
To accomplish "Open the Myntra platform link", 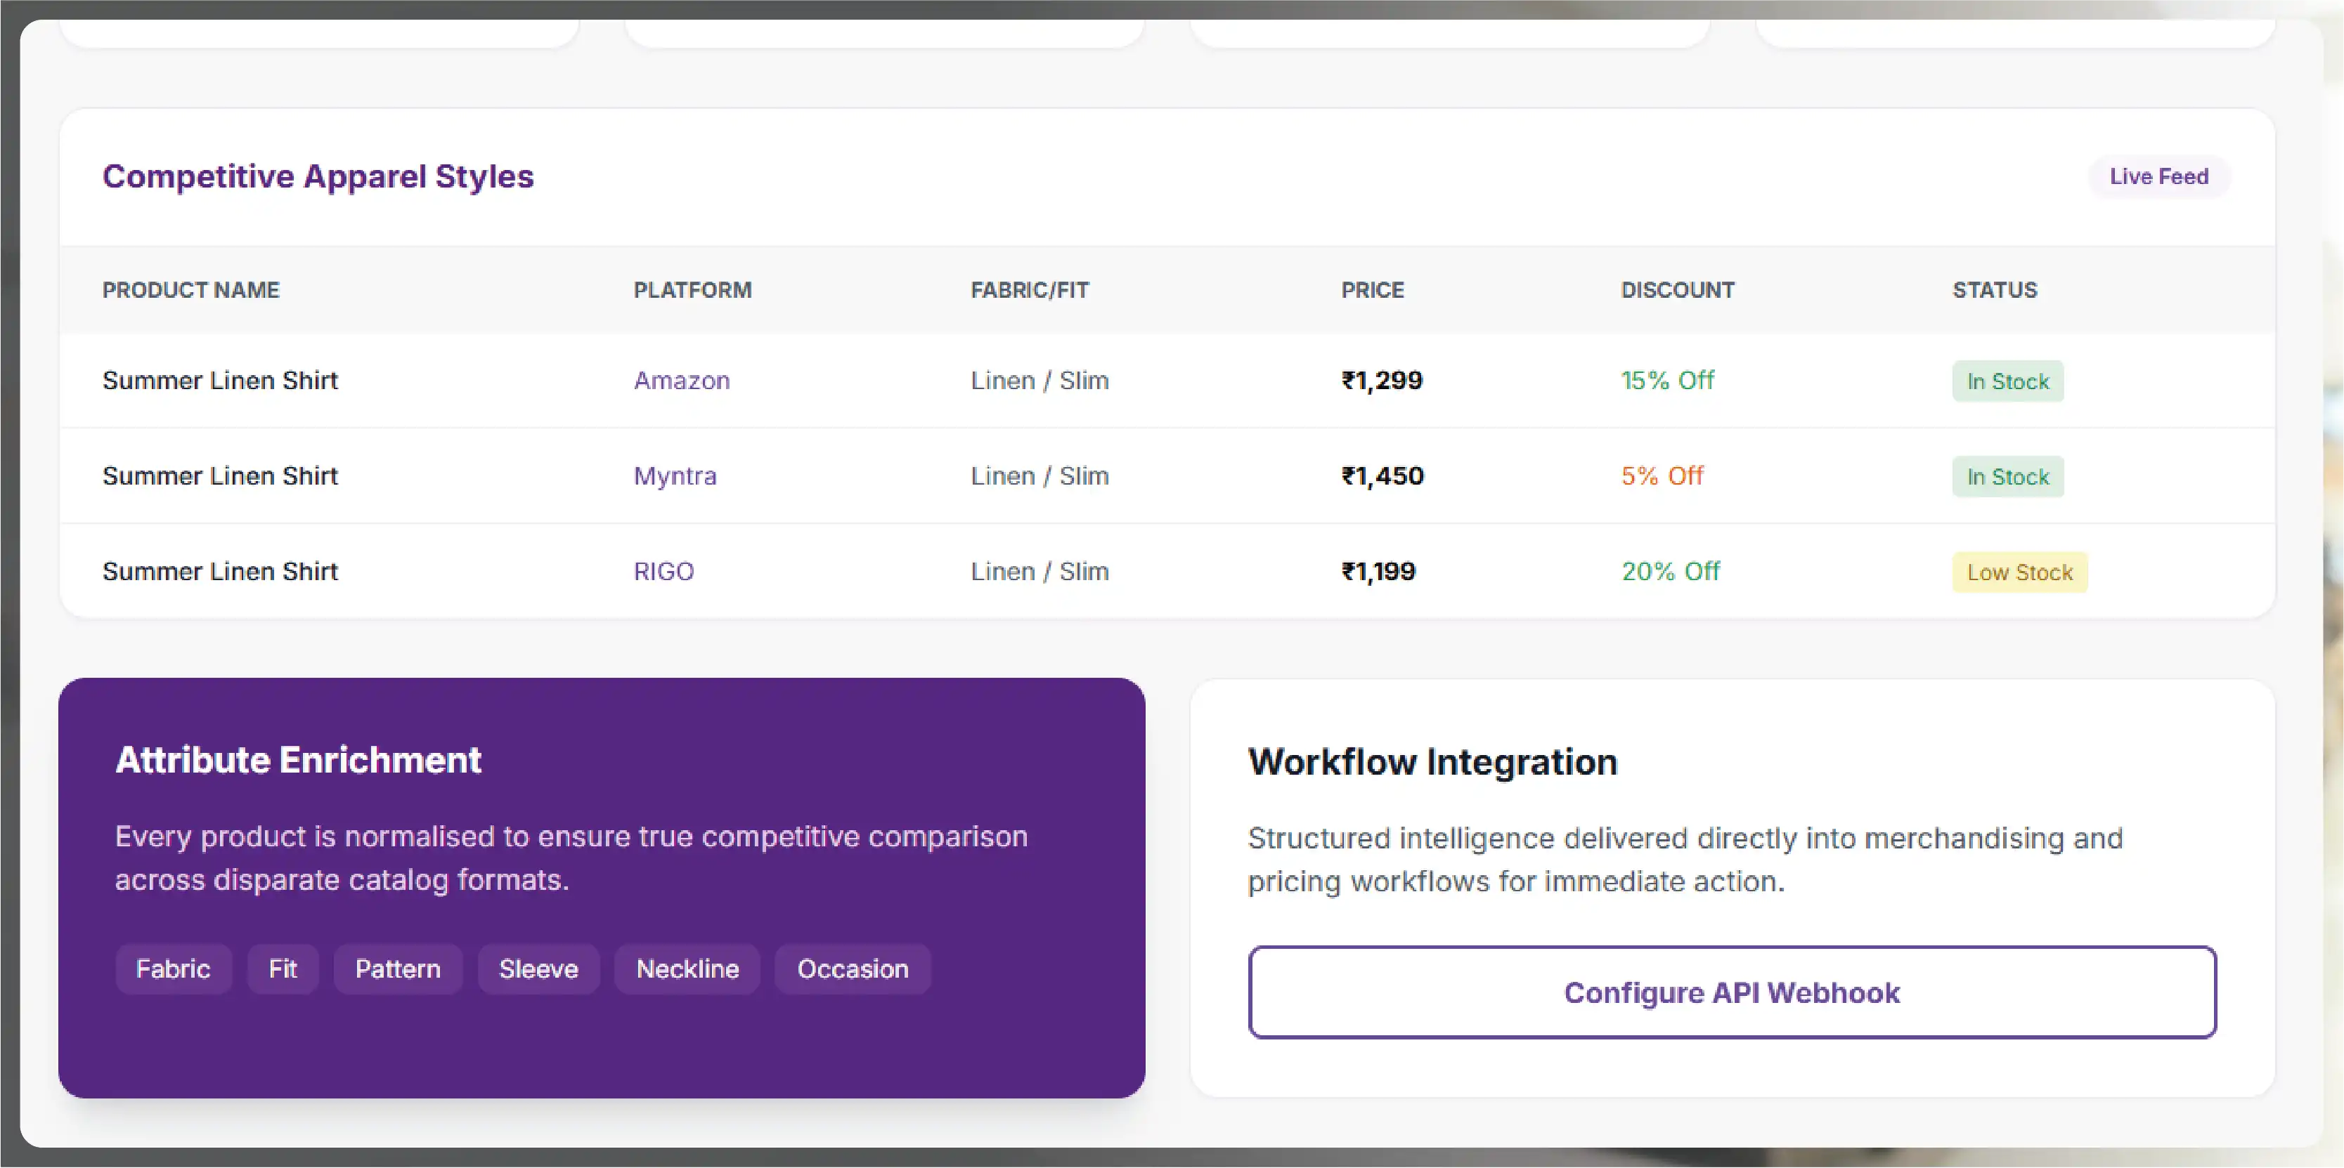I will (x=675, y=475).
